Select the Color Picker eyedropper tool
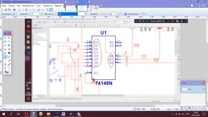The width and height of the screenshot is (208, 117). coord(9,61)
